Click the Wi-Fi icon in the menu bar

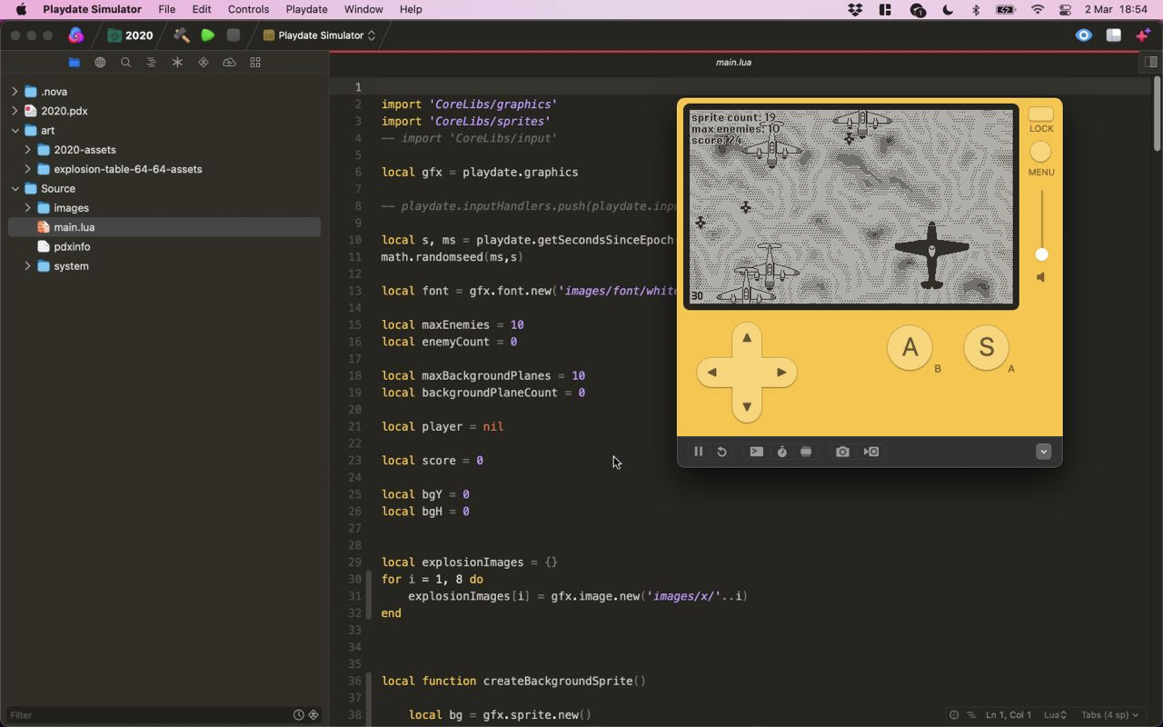1038,9
